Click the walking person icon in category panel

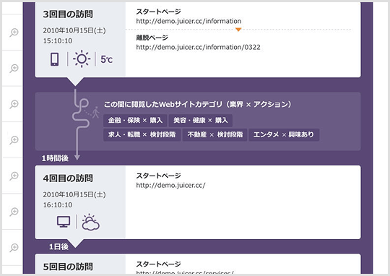(95, 112)
